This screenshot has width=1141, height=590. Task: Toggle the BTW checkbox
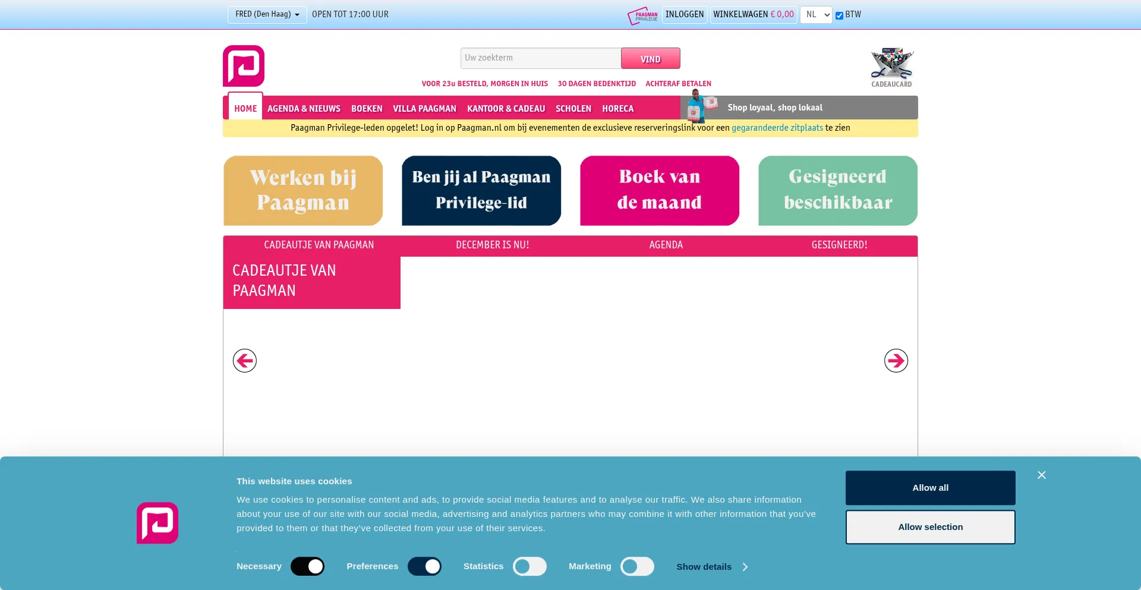839,16
